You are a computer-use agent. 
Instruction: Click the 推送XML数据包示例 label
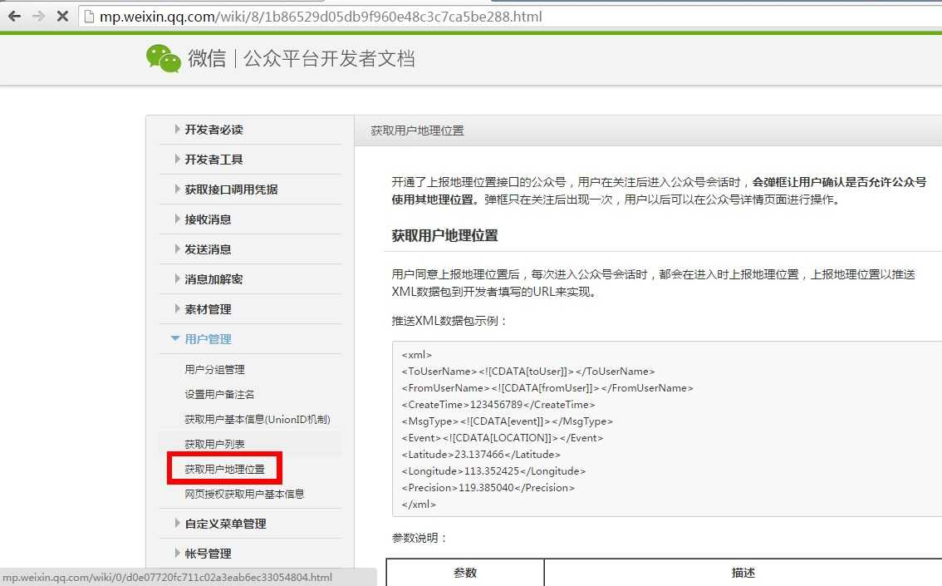[x=449, y=321]
